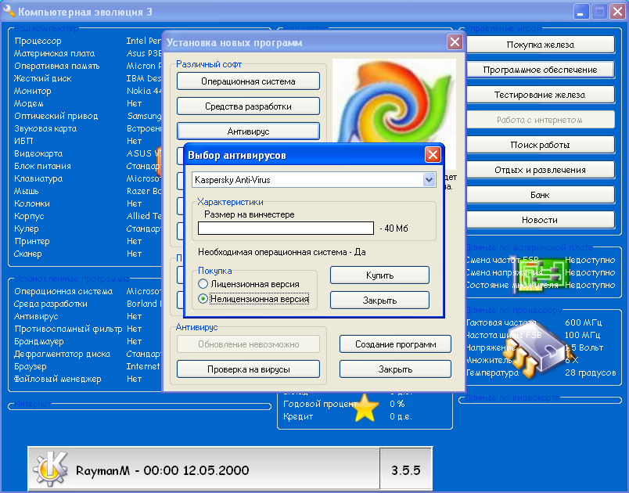Viewport: 629px width, 493px height.
Task: Click the 600 МГц clock value
Action: pos(584,322)
